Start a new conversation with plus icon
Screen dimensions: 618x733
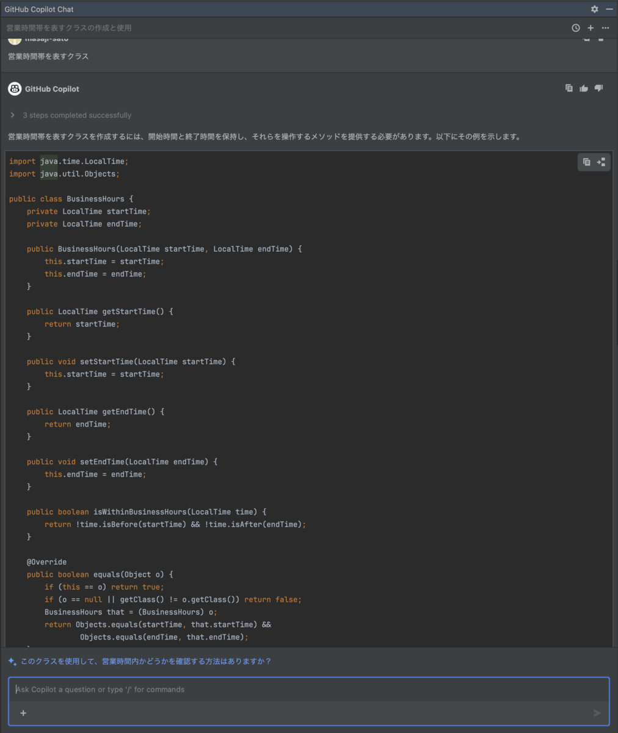[591, 28]
